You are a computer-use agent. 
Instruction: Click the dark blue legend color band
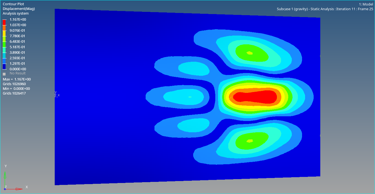click(4, 66)
